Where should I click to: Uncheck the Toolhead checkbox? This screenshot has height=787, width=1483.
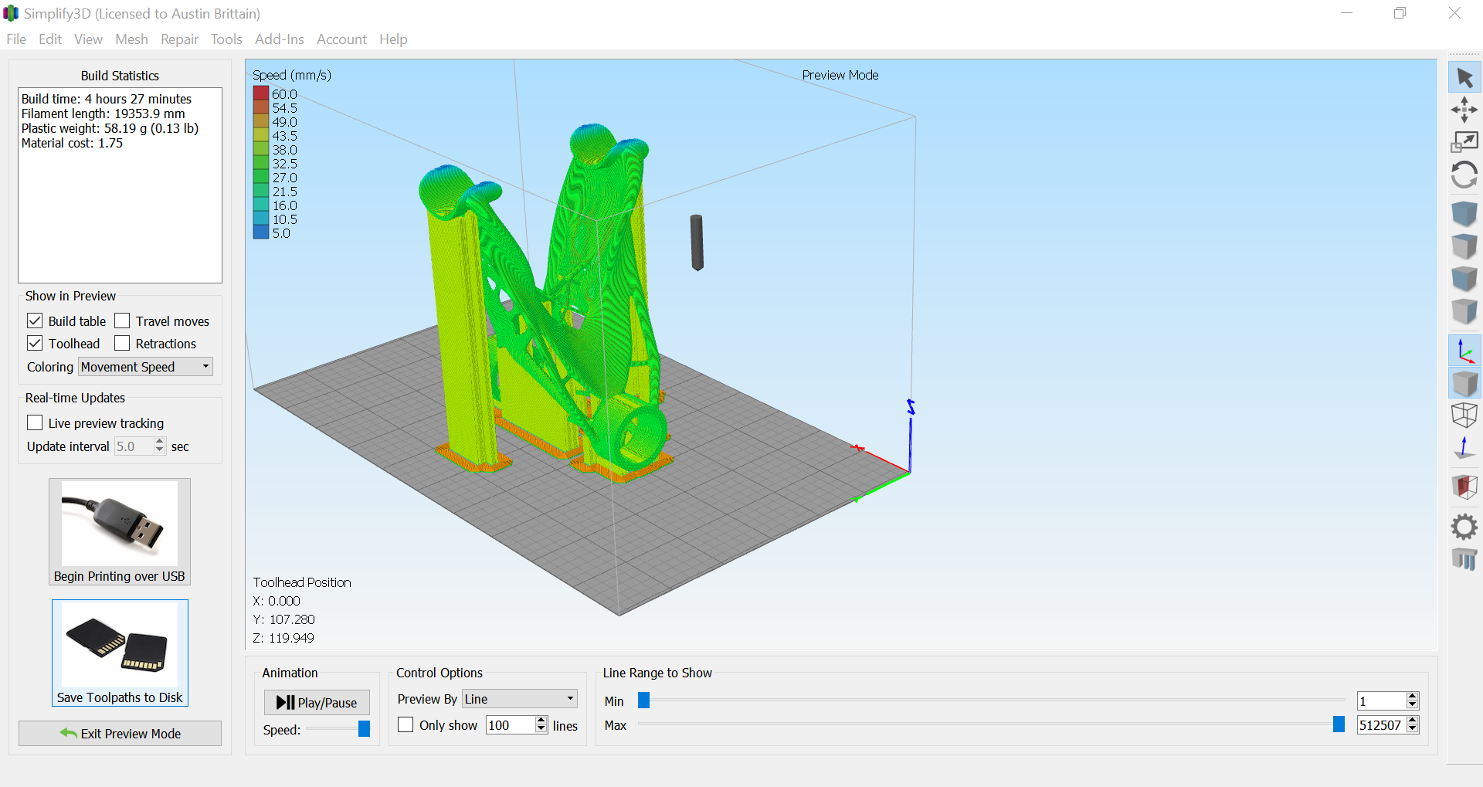pos(35,343)
